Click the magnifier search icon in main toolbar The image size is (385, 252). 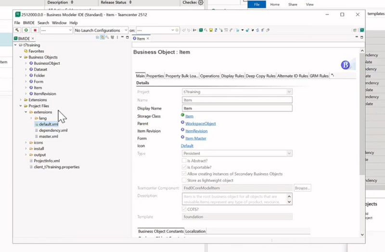(206, 30)
